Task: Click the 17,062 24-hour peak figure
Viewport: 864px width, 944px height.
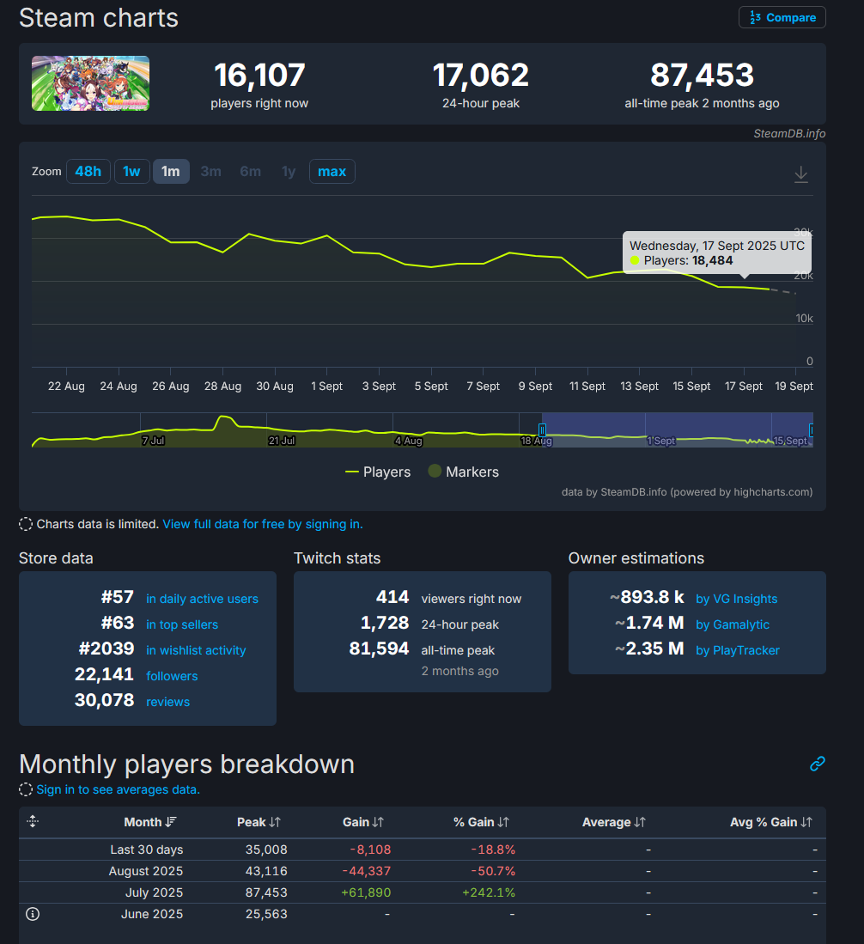Action: 480,76
